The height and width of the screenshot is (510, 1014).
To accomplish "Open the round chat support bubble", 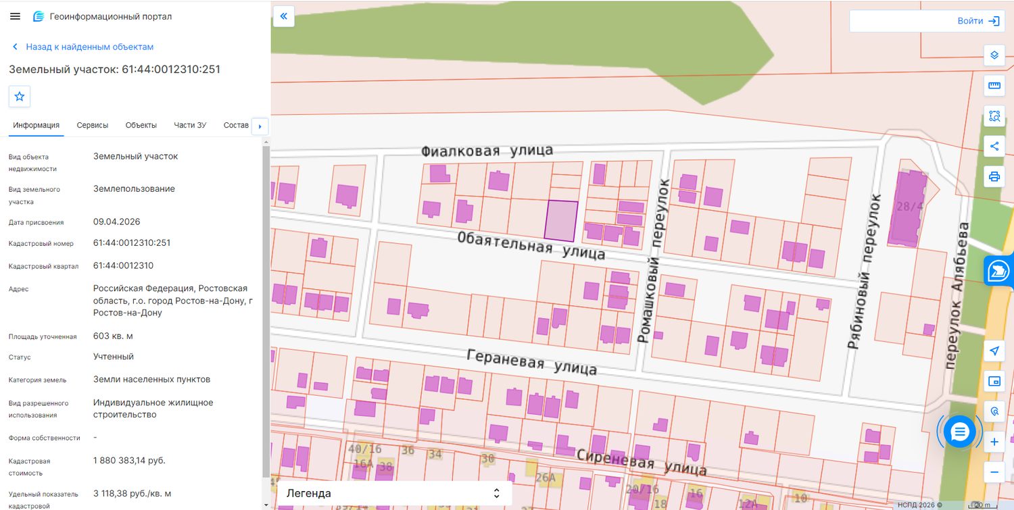I will [x=960, y=432].
